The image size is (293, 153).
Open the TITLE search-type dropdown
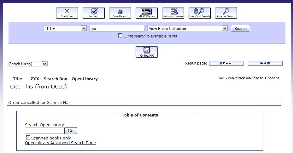[65, 28]
